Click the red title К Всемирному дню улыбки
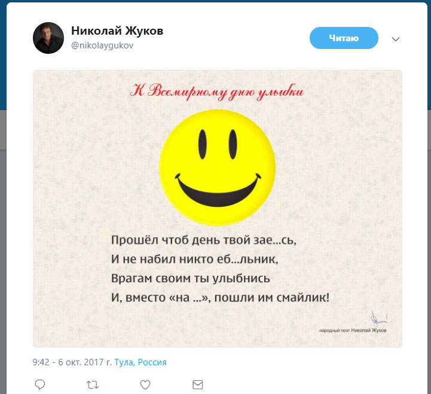Viewport: 431px width, 394px height. click(216, 92)
